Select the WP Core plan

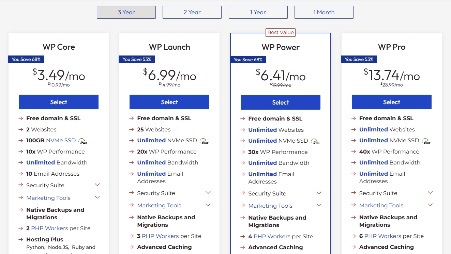click(x=59, y=102)
